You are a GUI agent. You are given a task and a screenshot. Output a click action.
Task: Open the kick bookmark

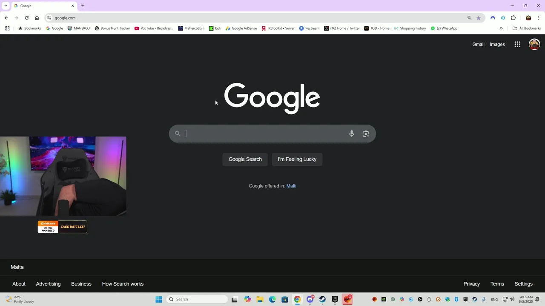pyautogui.click(x=215, y=28)
